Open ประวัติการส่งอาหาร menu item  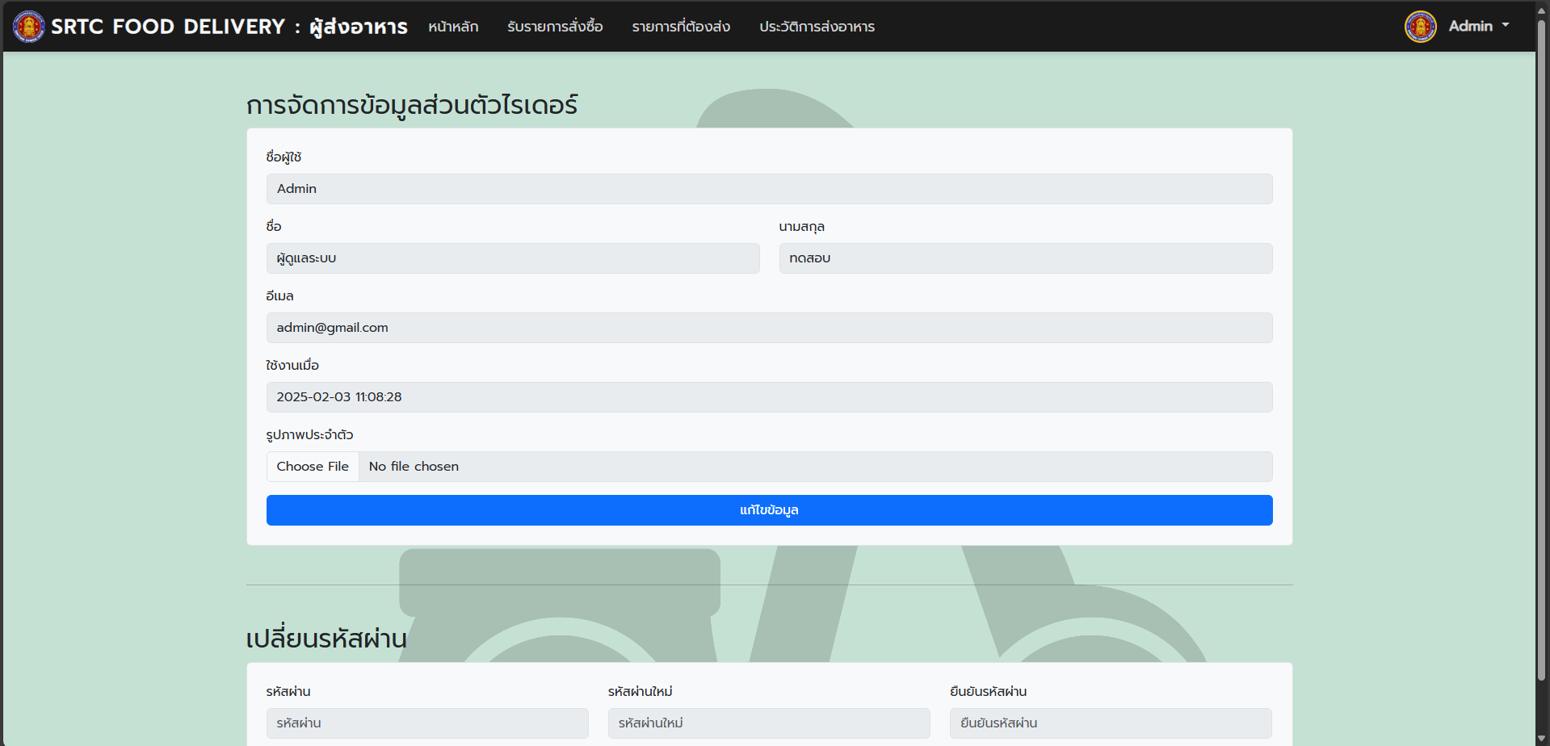pyautogui.click(x=817, y=27)
